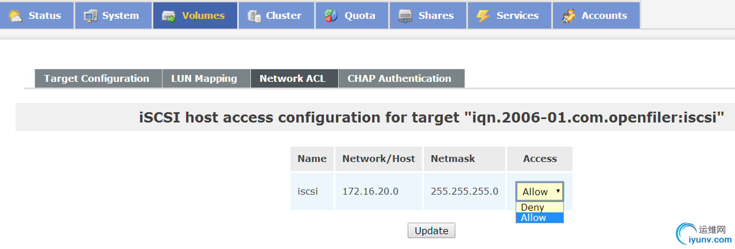Open the Cluster tab label
Image resolution: width=735 pixels, height=249 pixels.
click(284, 15)
